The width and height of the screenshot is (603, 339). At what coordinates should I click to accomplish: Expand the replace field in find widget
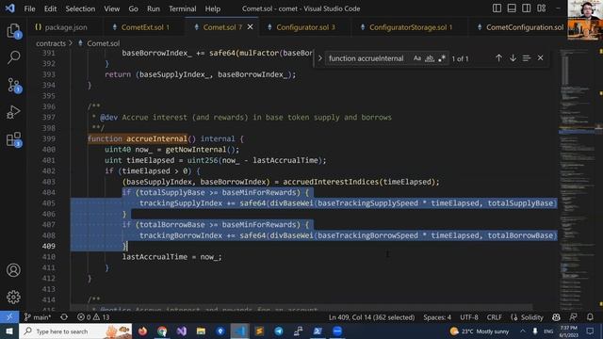(x=319, y=58)
